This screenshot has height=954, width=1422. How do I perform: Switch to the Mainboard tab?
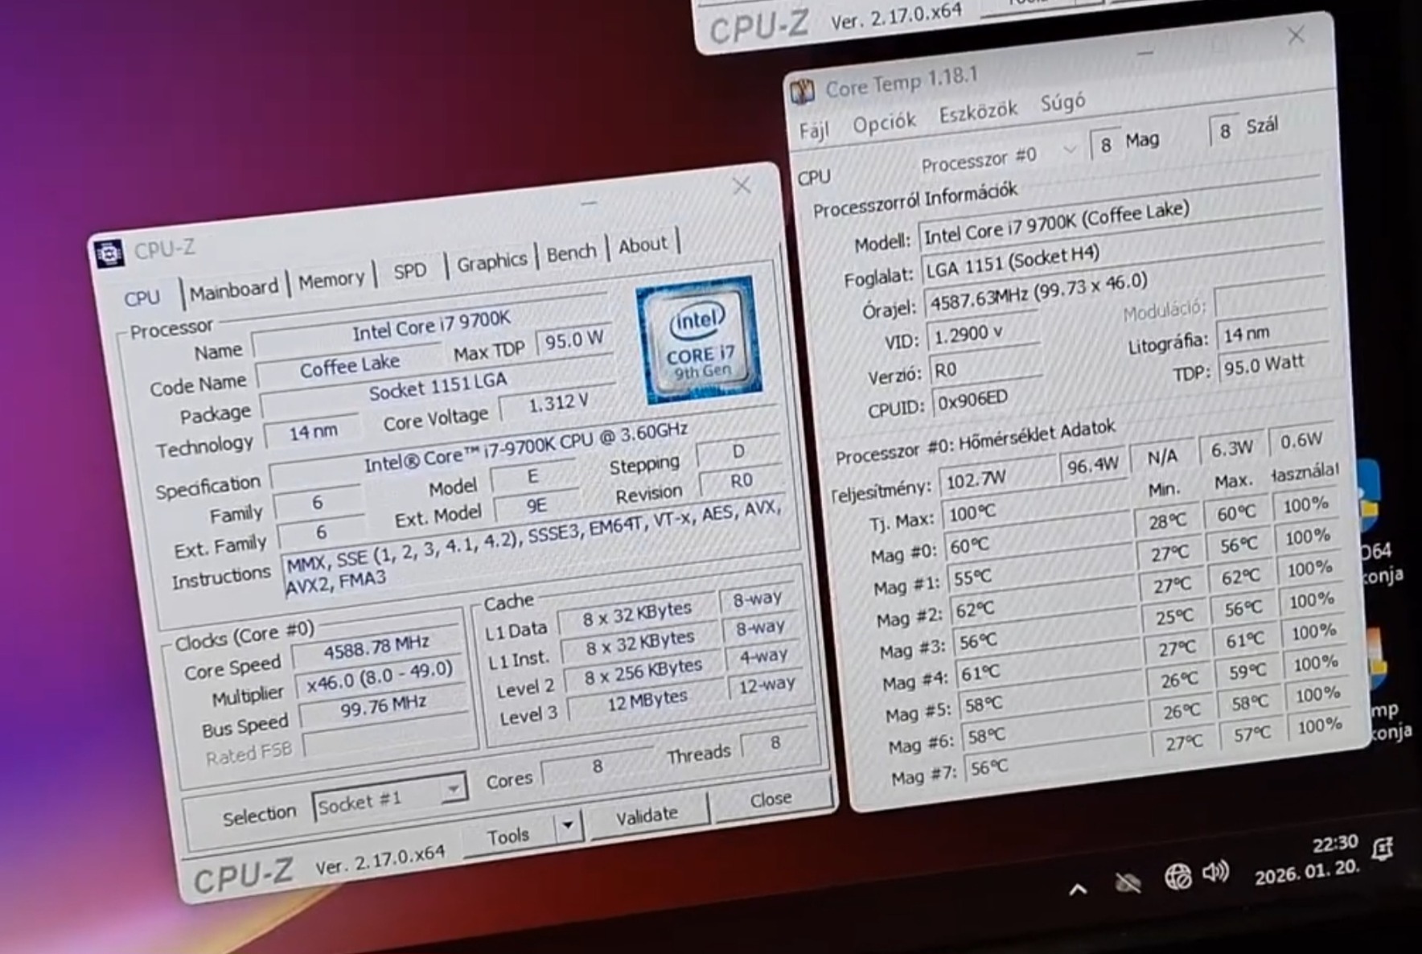234,289
